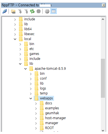108x134 pixels.
Task: Click the vertical scrollbar thumb
Action: coord(103,78)
